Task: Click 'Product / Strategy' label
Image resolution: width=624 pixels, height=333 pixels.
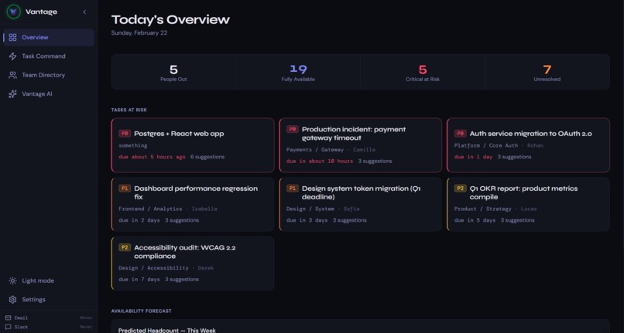Action: (483, 209)
